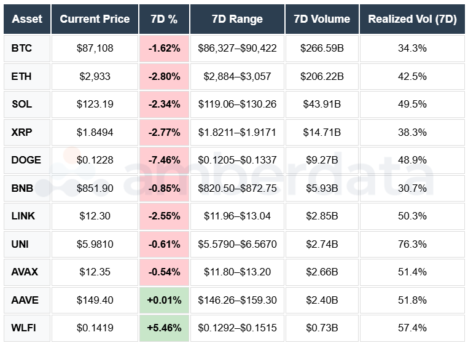Screen dimensions: 468x343
Task: Click the ETH asset name cell
Action: click(x=21, y=76)
